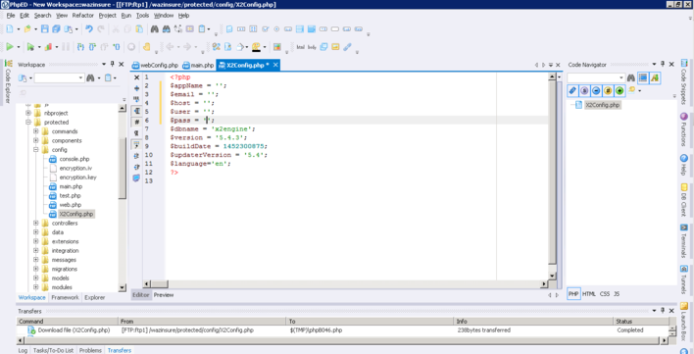The height and width of the screenshot is (354, 694).
Task: Toggle the yellow hash filter in Code Navigator
Action: (x=608, y=91)
